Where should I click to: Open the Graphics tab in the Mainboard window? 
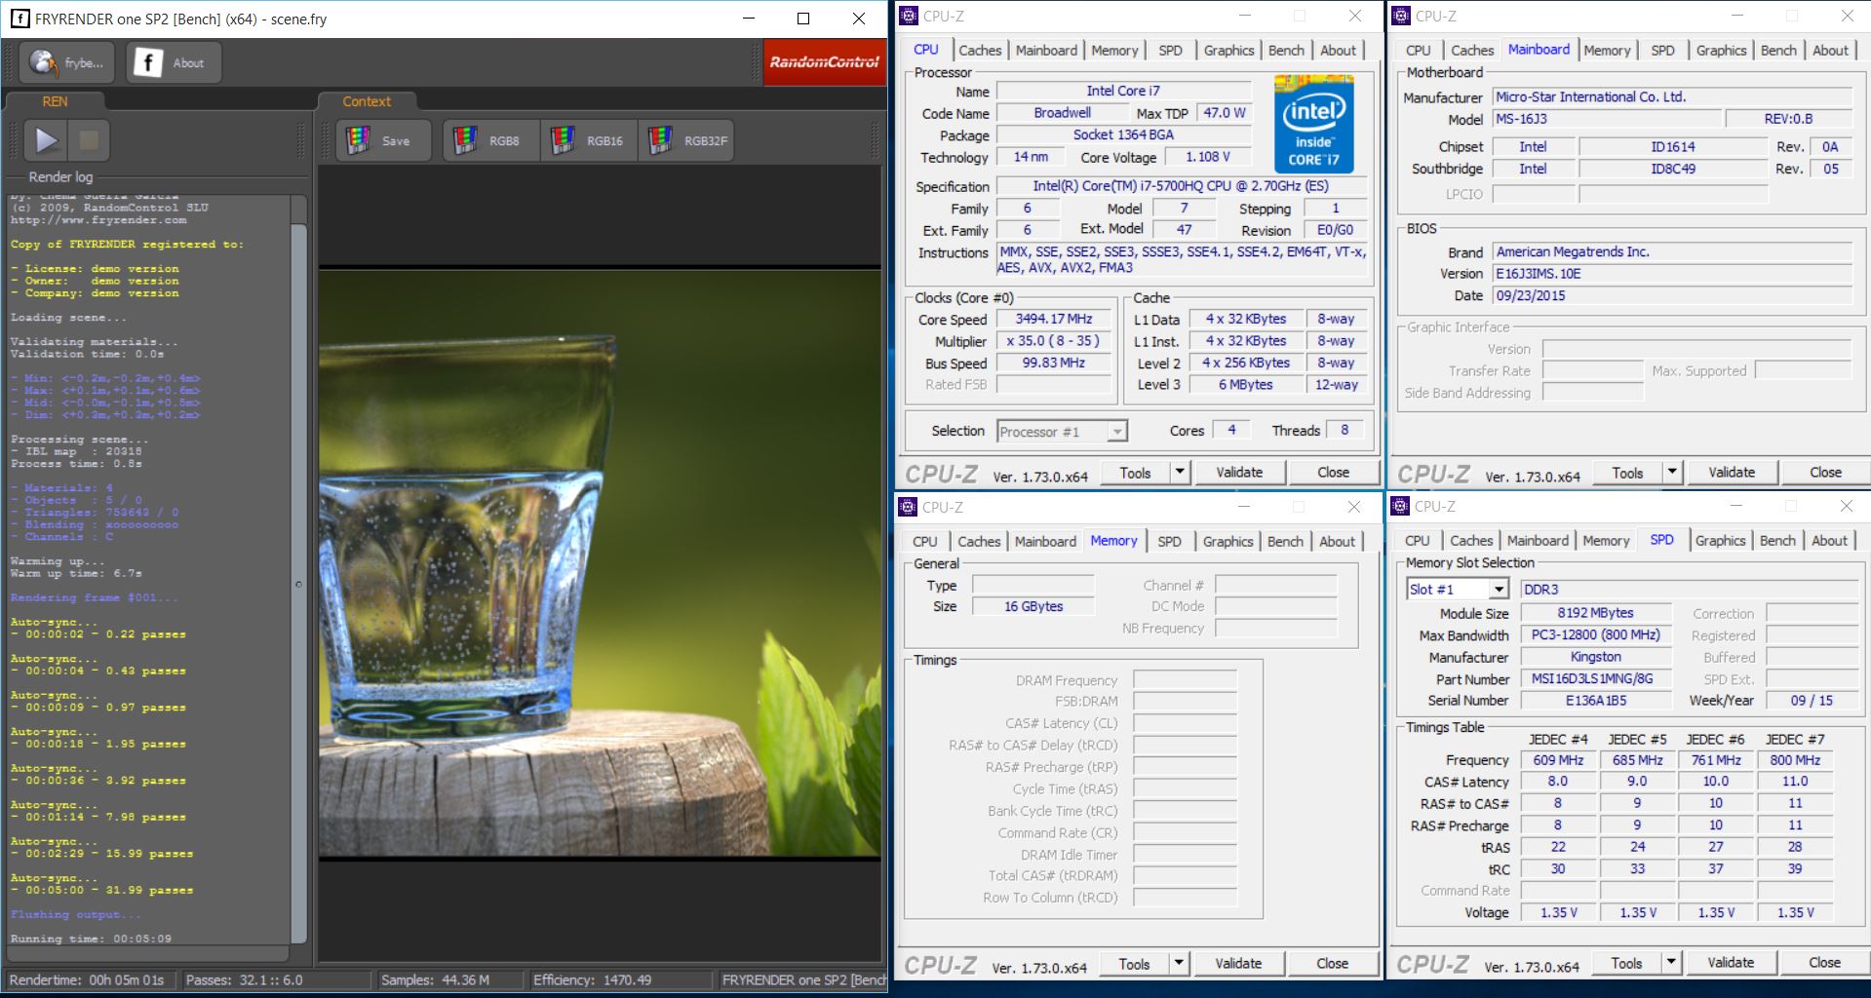coord(1721,51)
